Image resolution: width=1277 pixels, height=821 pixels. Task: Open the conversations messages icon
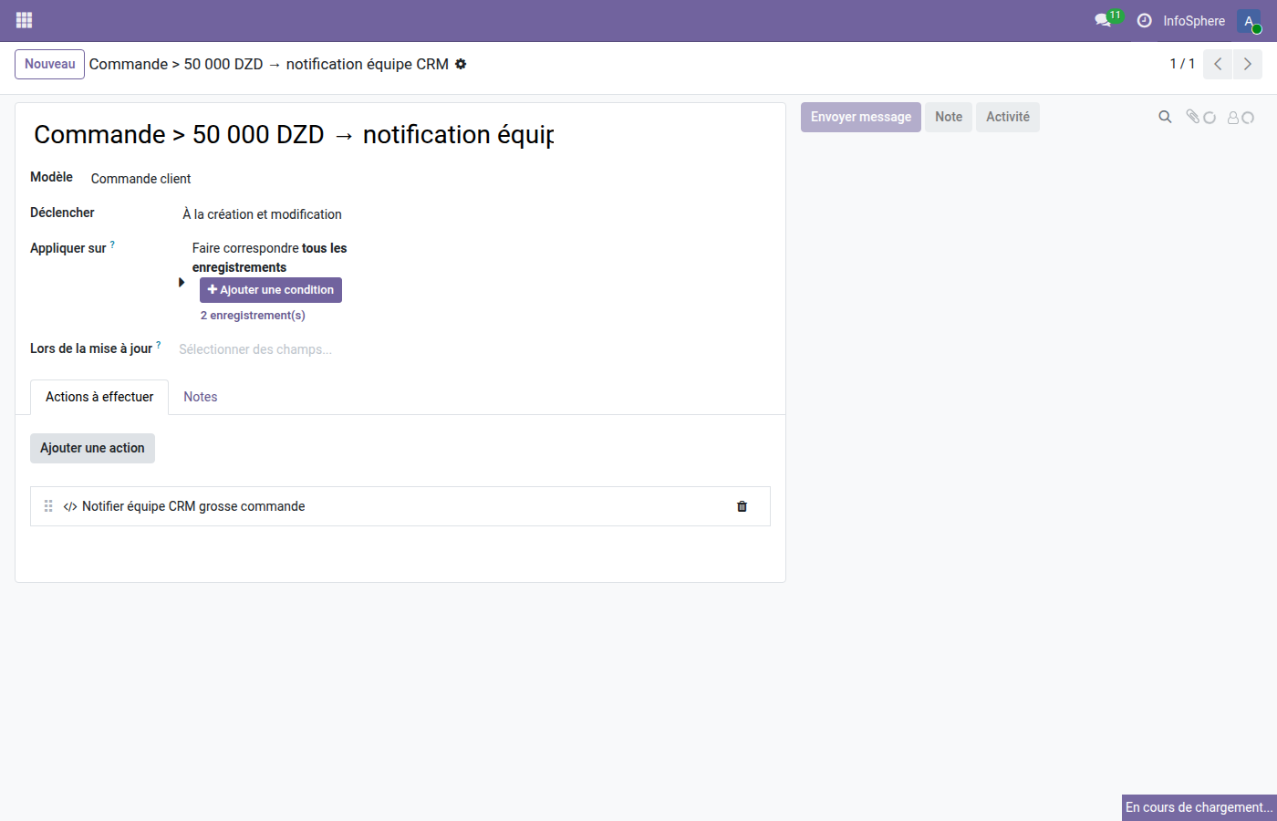(1104, 20)
